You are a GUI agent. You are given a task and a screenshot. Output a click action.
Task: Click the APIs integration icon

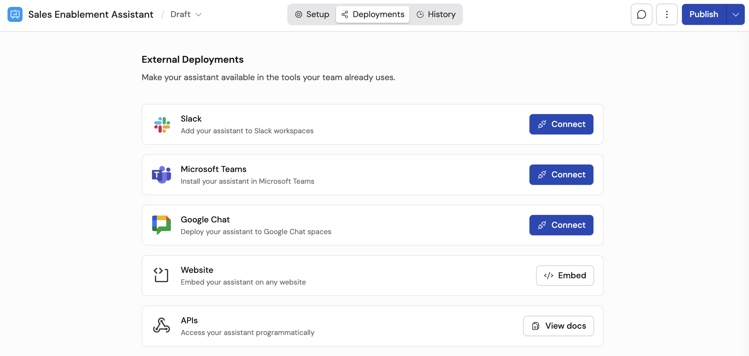coord(161,325)
